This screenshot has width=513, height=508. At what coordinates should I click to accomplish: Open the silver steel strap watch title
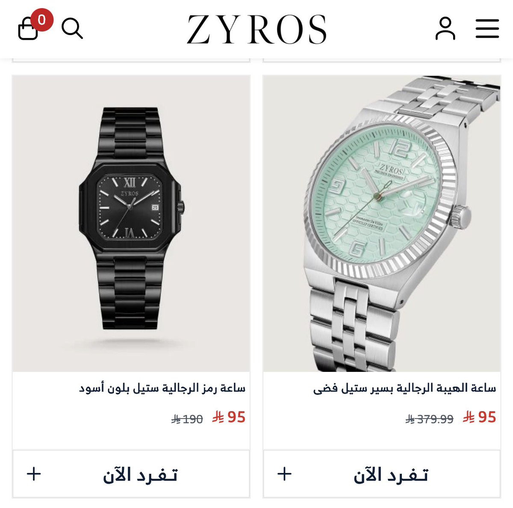click(404, 389)
